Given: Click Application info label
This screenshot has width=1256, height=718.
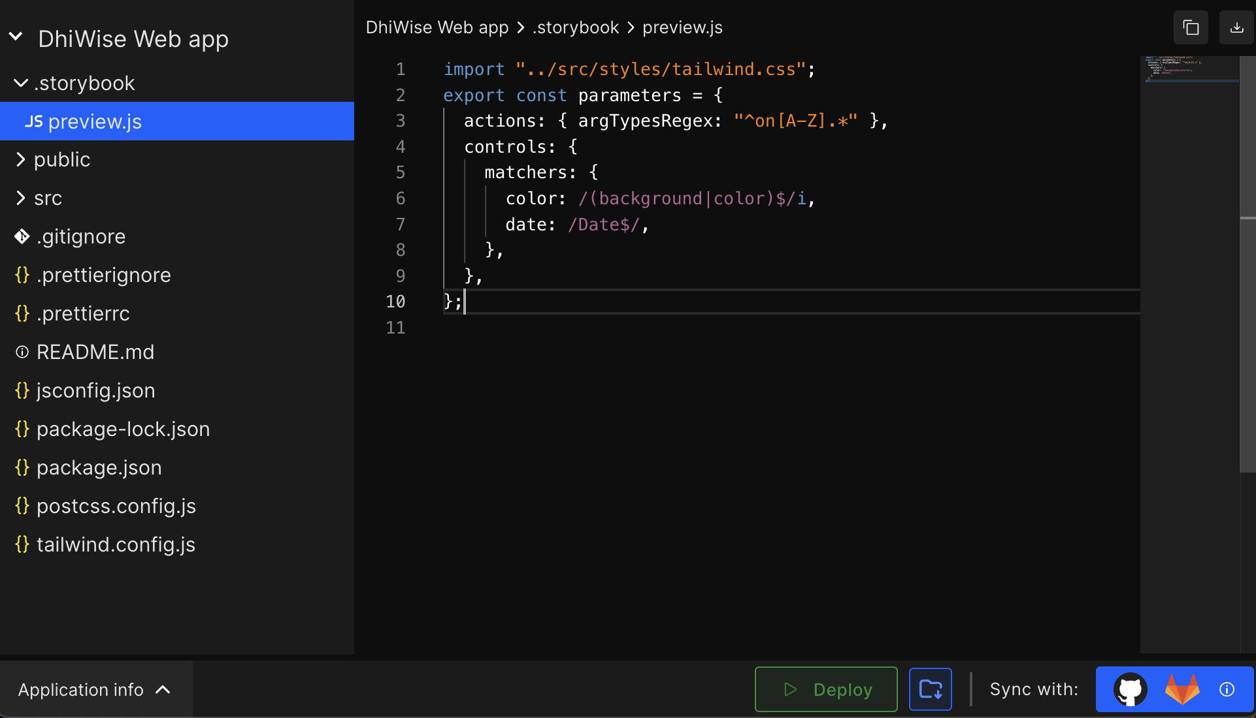Looking at the screenshot, I should 81,689.
